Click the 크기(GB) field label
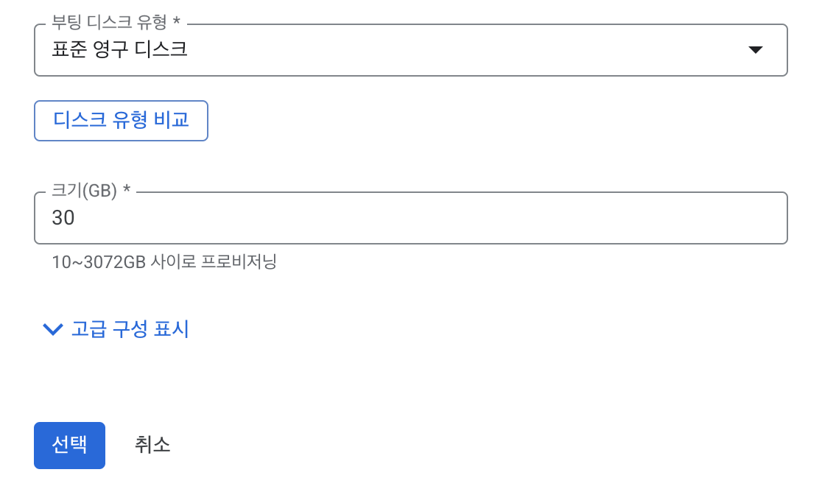Screen dimensions: 822x489 click(x=91, y=190)
